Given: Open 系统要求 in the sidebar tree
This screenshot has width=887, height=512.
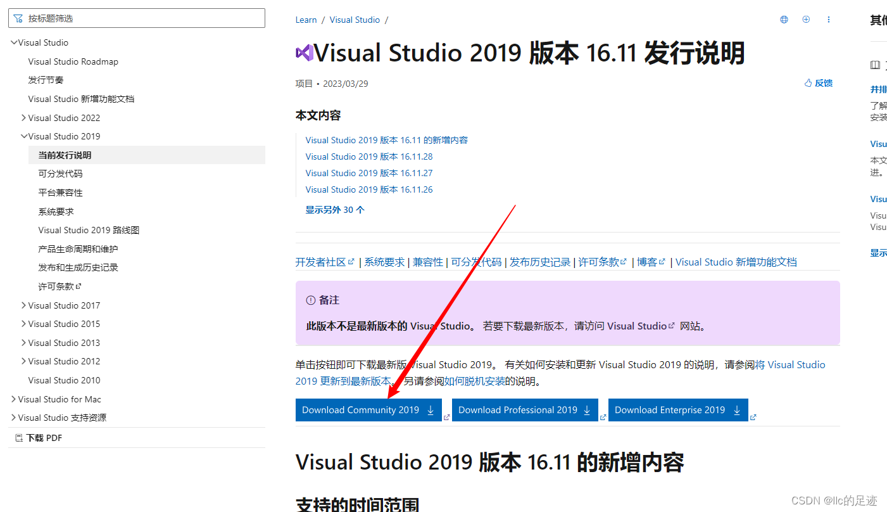Looking at the screenshot, I should (56, 212).
